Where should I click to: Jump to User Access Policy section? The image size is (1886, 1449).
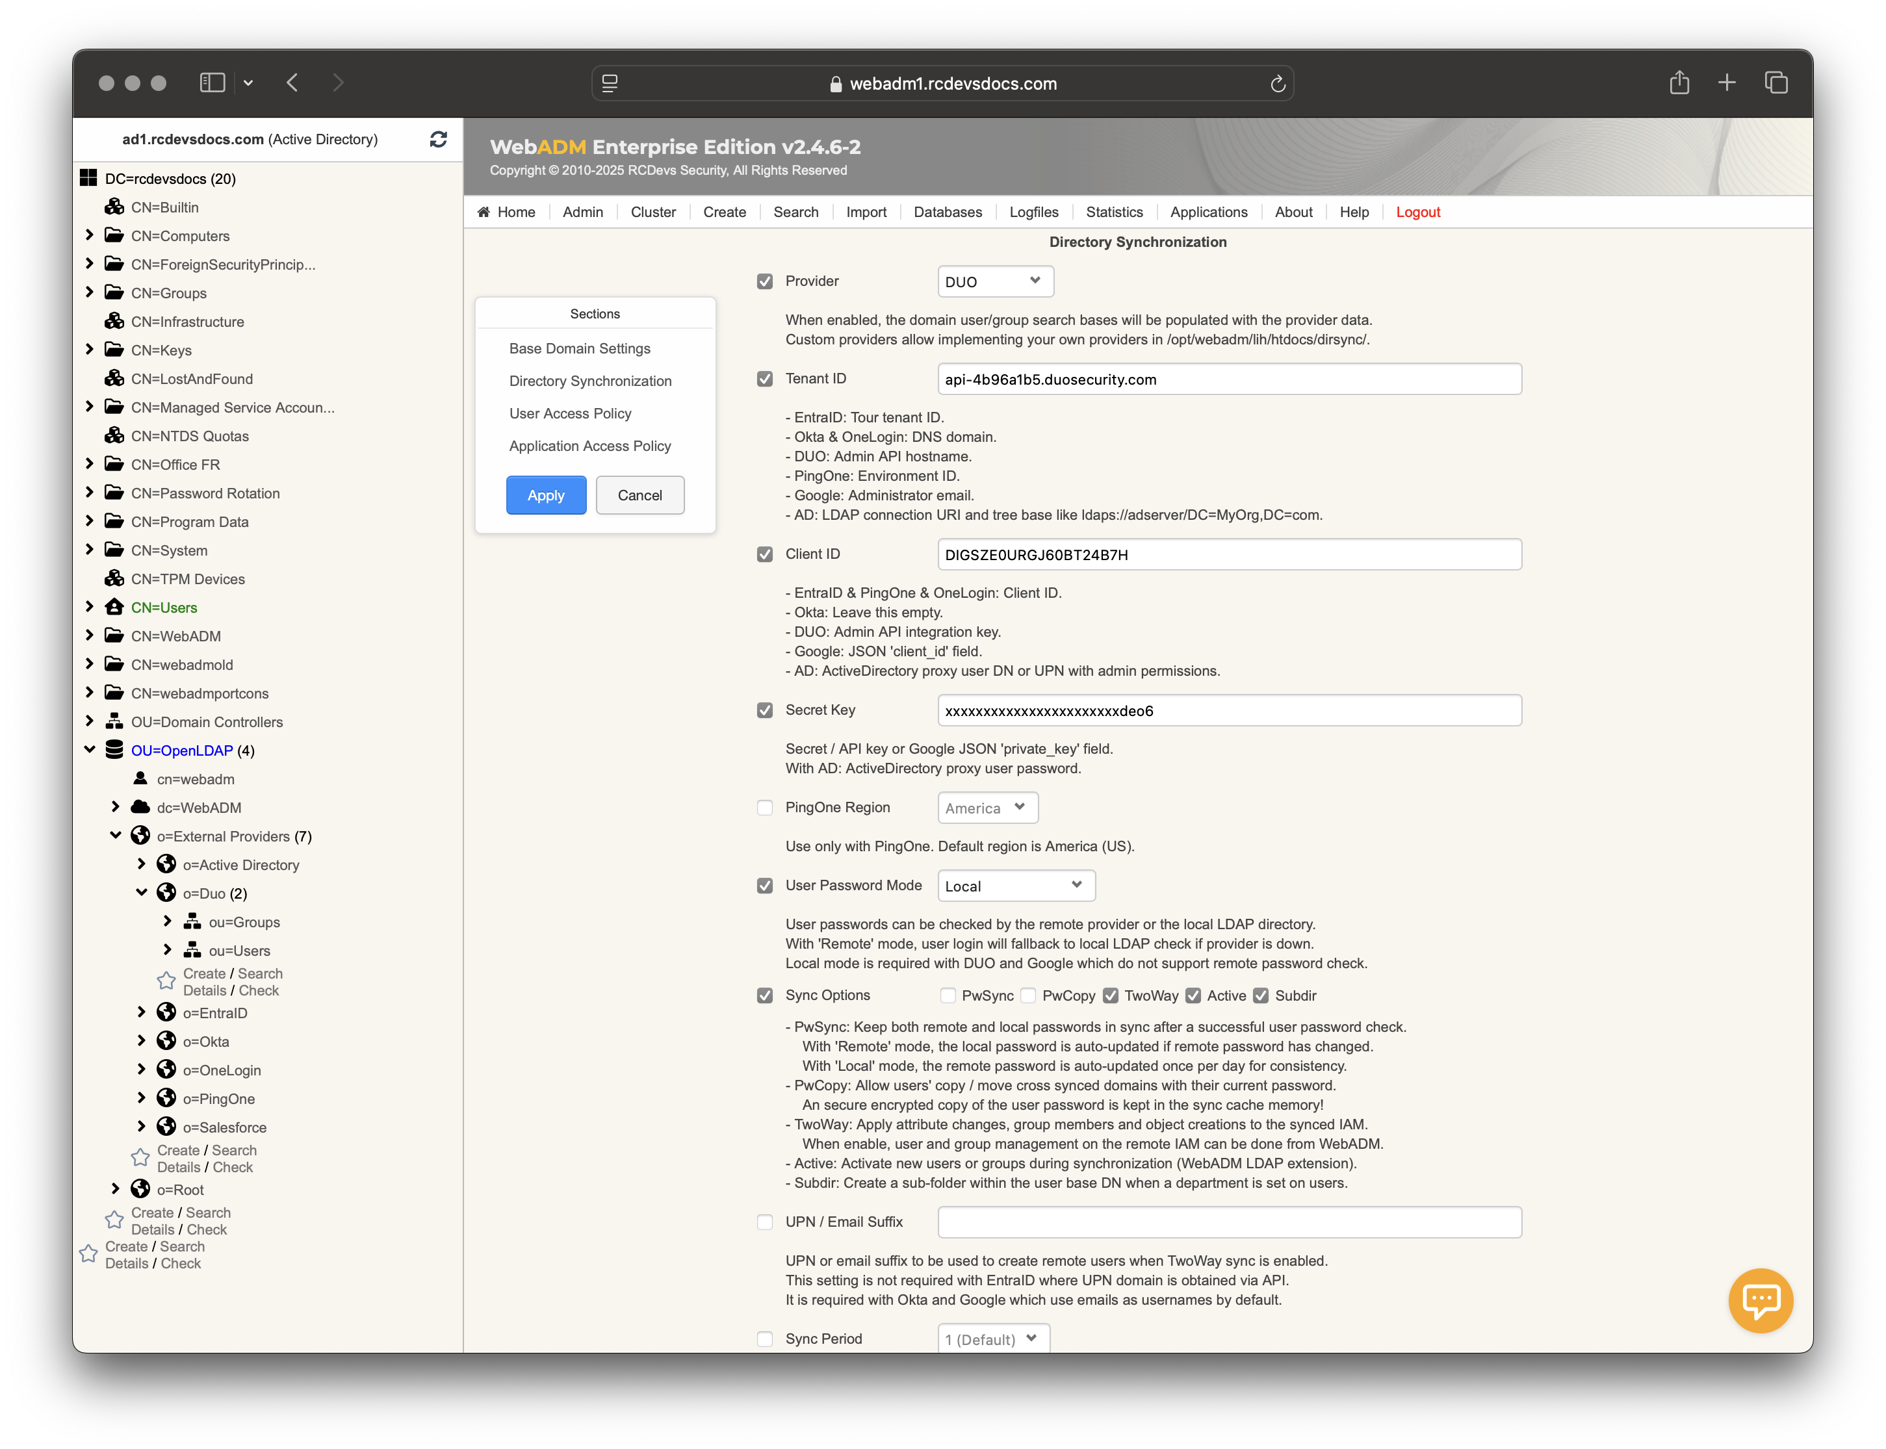coord(569,413)
